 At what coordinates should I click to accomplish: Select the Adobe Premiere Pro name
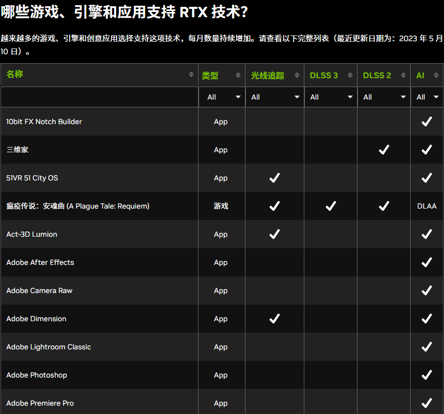click(x=40, y=403)
